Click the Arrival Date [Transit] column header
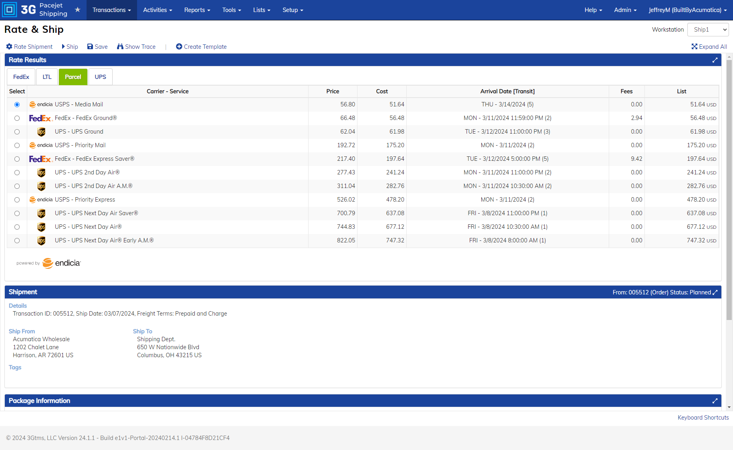Image resolution: width=733 pixels, height=450 pixels. (x=507, y=91)
